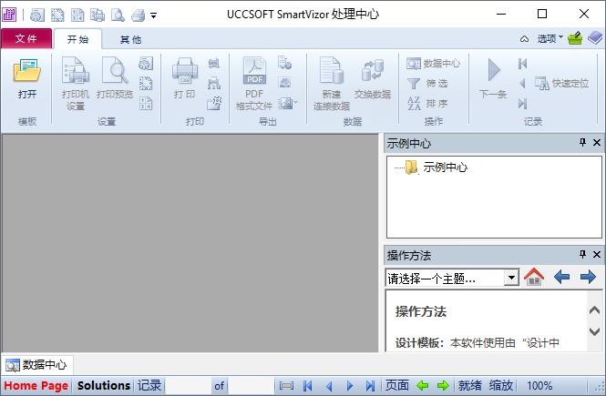The image size is (606, 396).
Task: Click the purple book help icon
Action: pyautogui.click(x=595, y=38)
